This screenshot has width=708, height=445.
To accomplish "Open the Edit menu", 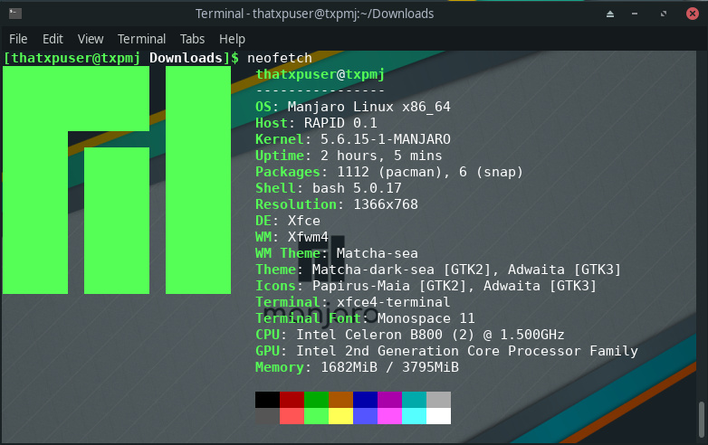I will pos(53,39).
